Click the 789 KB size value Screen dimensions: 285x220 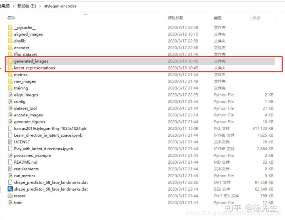tap(267, 196)
